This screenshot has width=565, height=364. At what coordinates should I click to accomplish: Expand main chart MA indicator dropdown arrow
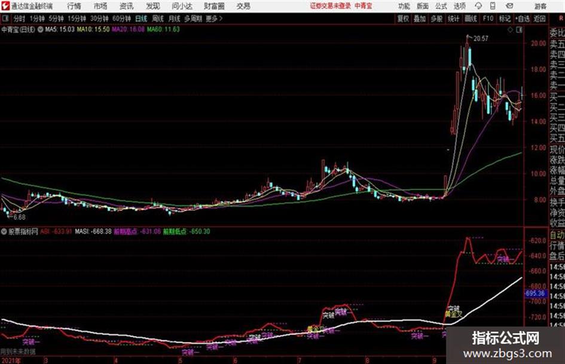click(x=41, y=29)
